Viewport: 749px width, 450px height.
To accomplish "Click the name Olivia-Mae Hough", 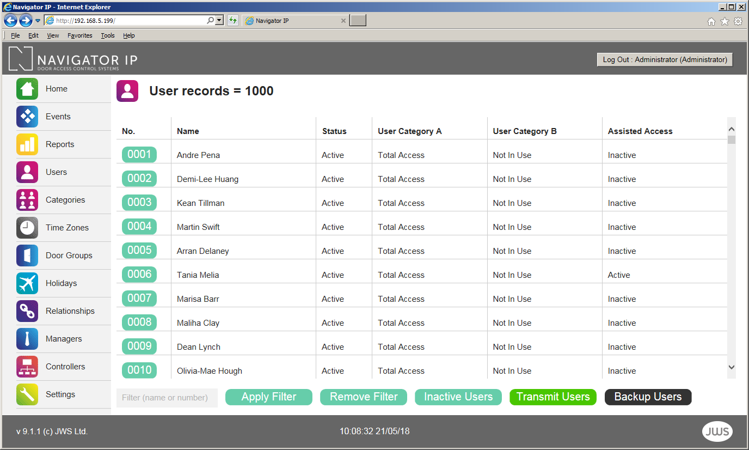I will pos(210,371).
